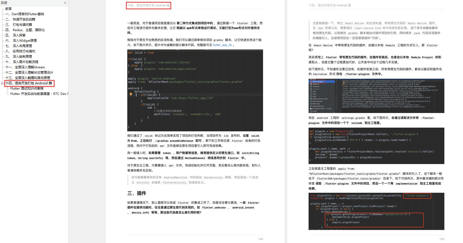This screenshot has height=243, width=463.
Task: Click the download.png image file icon
Action: [x=311, y=101]
